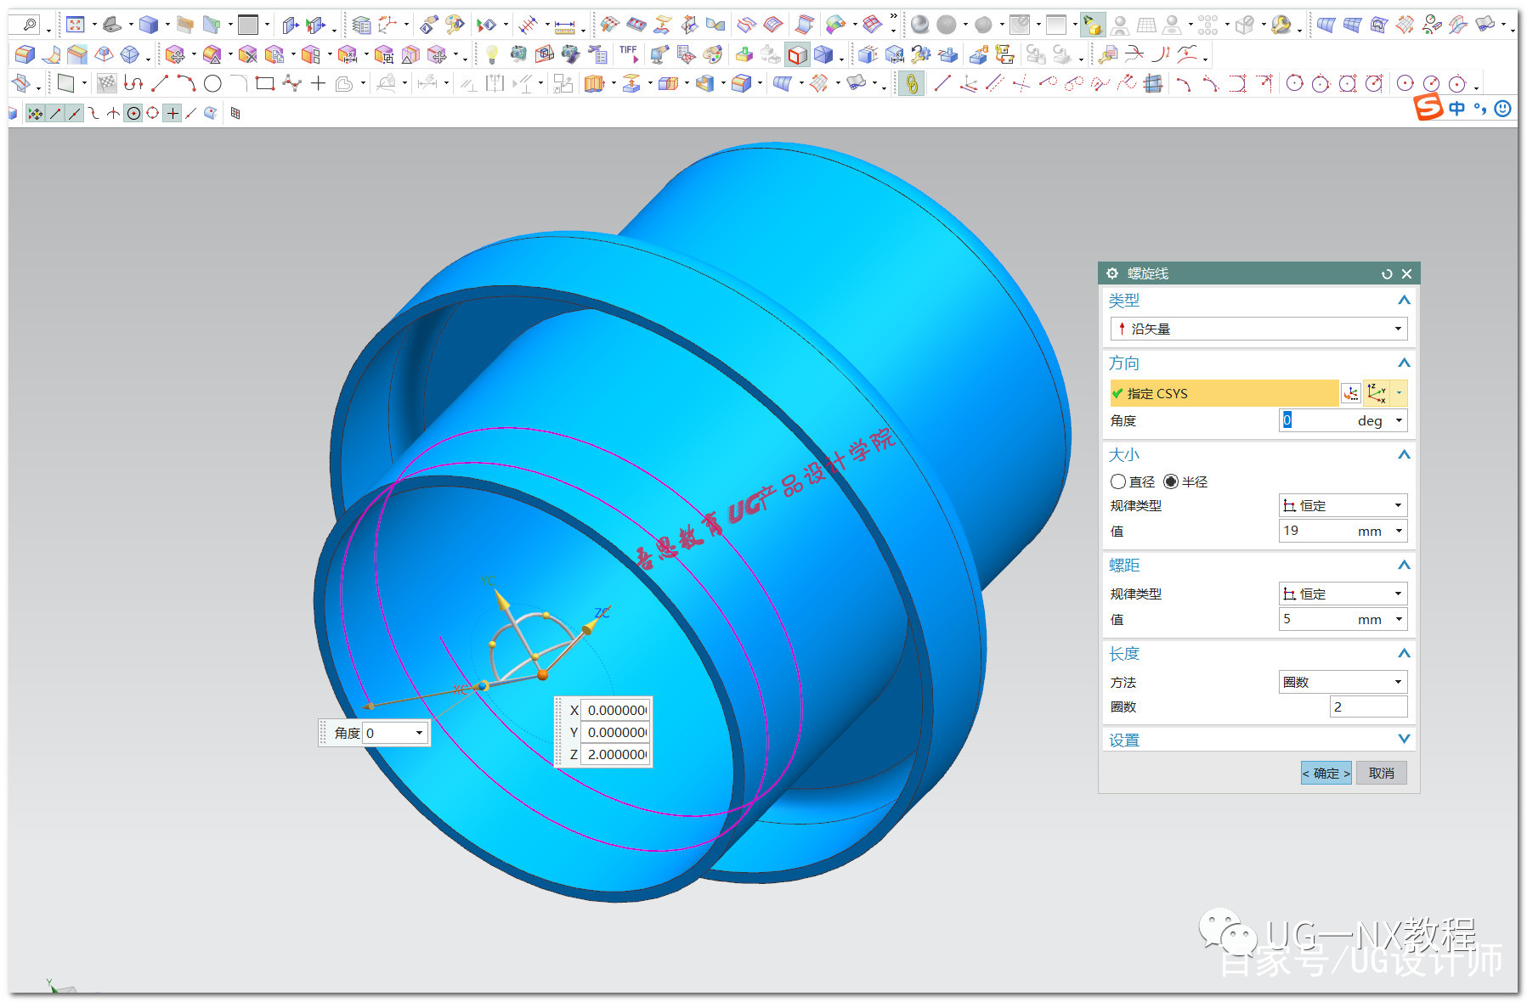
Task: Click the checkered Finish Sketch flag icon
Action: (x=106, y=83)
